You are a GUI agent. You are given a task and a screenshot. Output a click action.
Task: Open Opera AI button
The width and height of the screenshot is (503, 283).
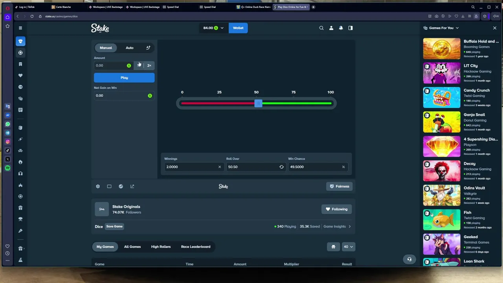[x=496, y=17]
